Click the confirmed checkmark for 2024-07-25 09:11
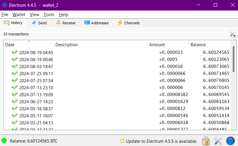 click(15, 73)
